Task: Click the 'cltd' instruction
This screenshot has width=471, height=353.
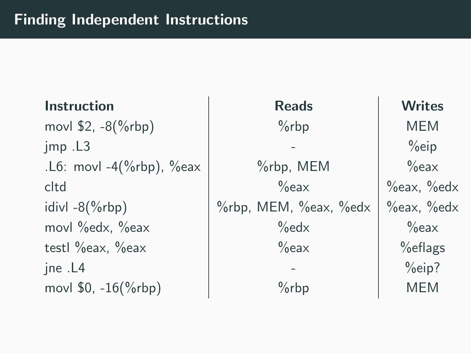Action: click(x=55, y=187)
